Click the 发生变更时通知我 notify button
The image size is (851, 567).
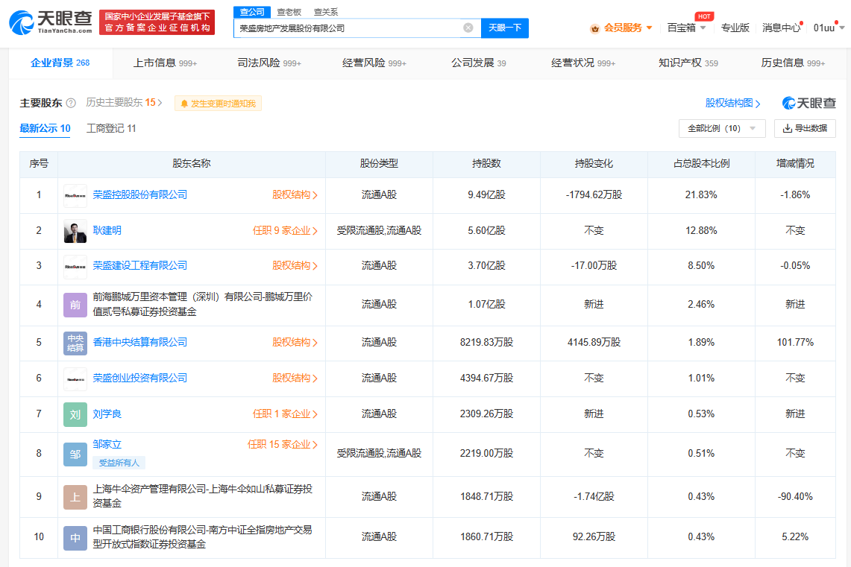219,104
